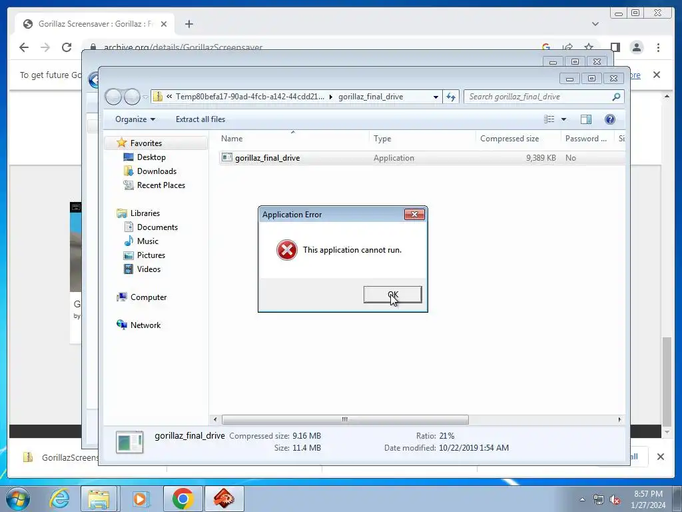Close the Gorillaz Screensaver tab
The image size is (682, 512).
click(x=164, y=24)
